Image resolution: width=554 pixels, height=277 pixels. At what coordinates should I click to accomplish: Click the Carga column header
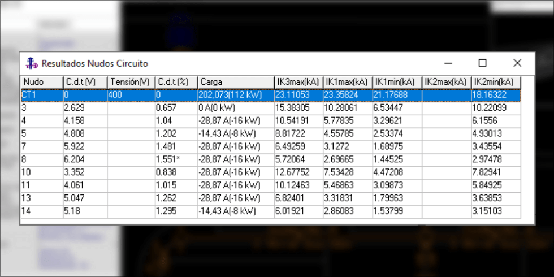point(235,82)
